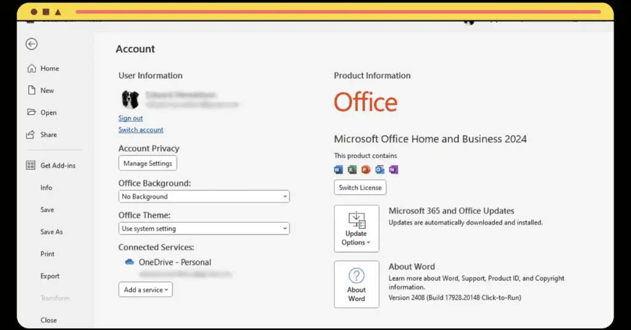Choose Save As in the sidebar

[x=52, y=232]
